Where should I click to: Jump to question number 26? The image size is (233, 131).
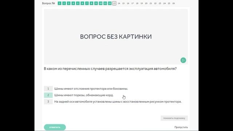click(174, 3)
